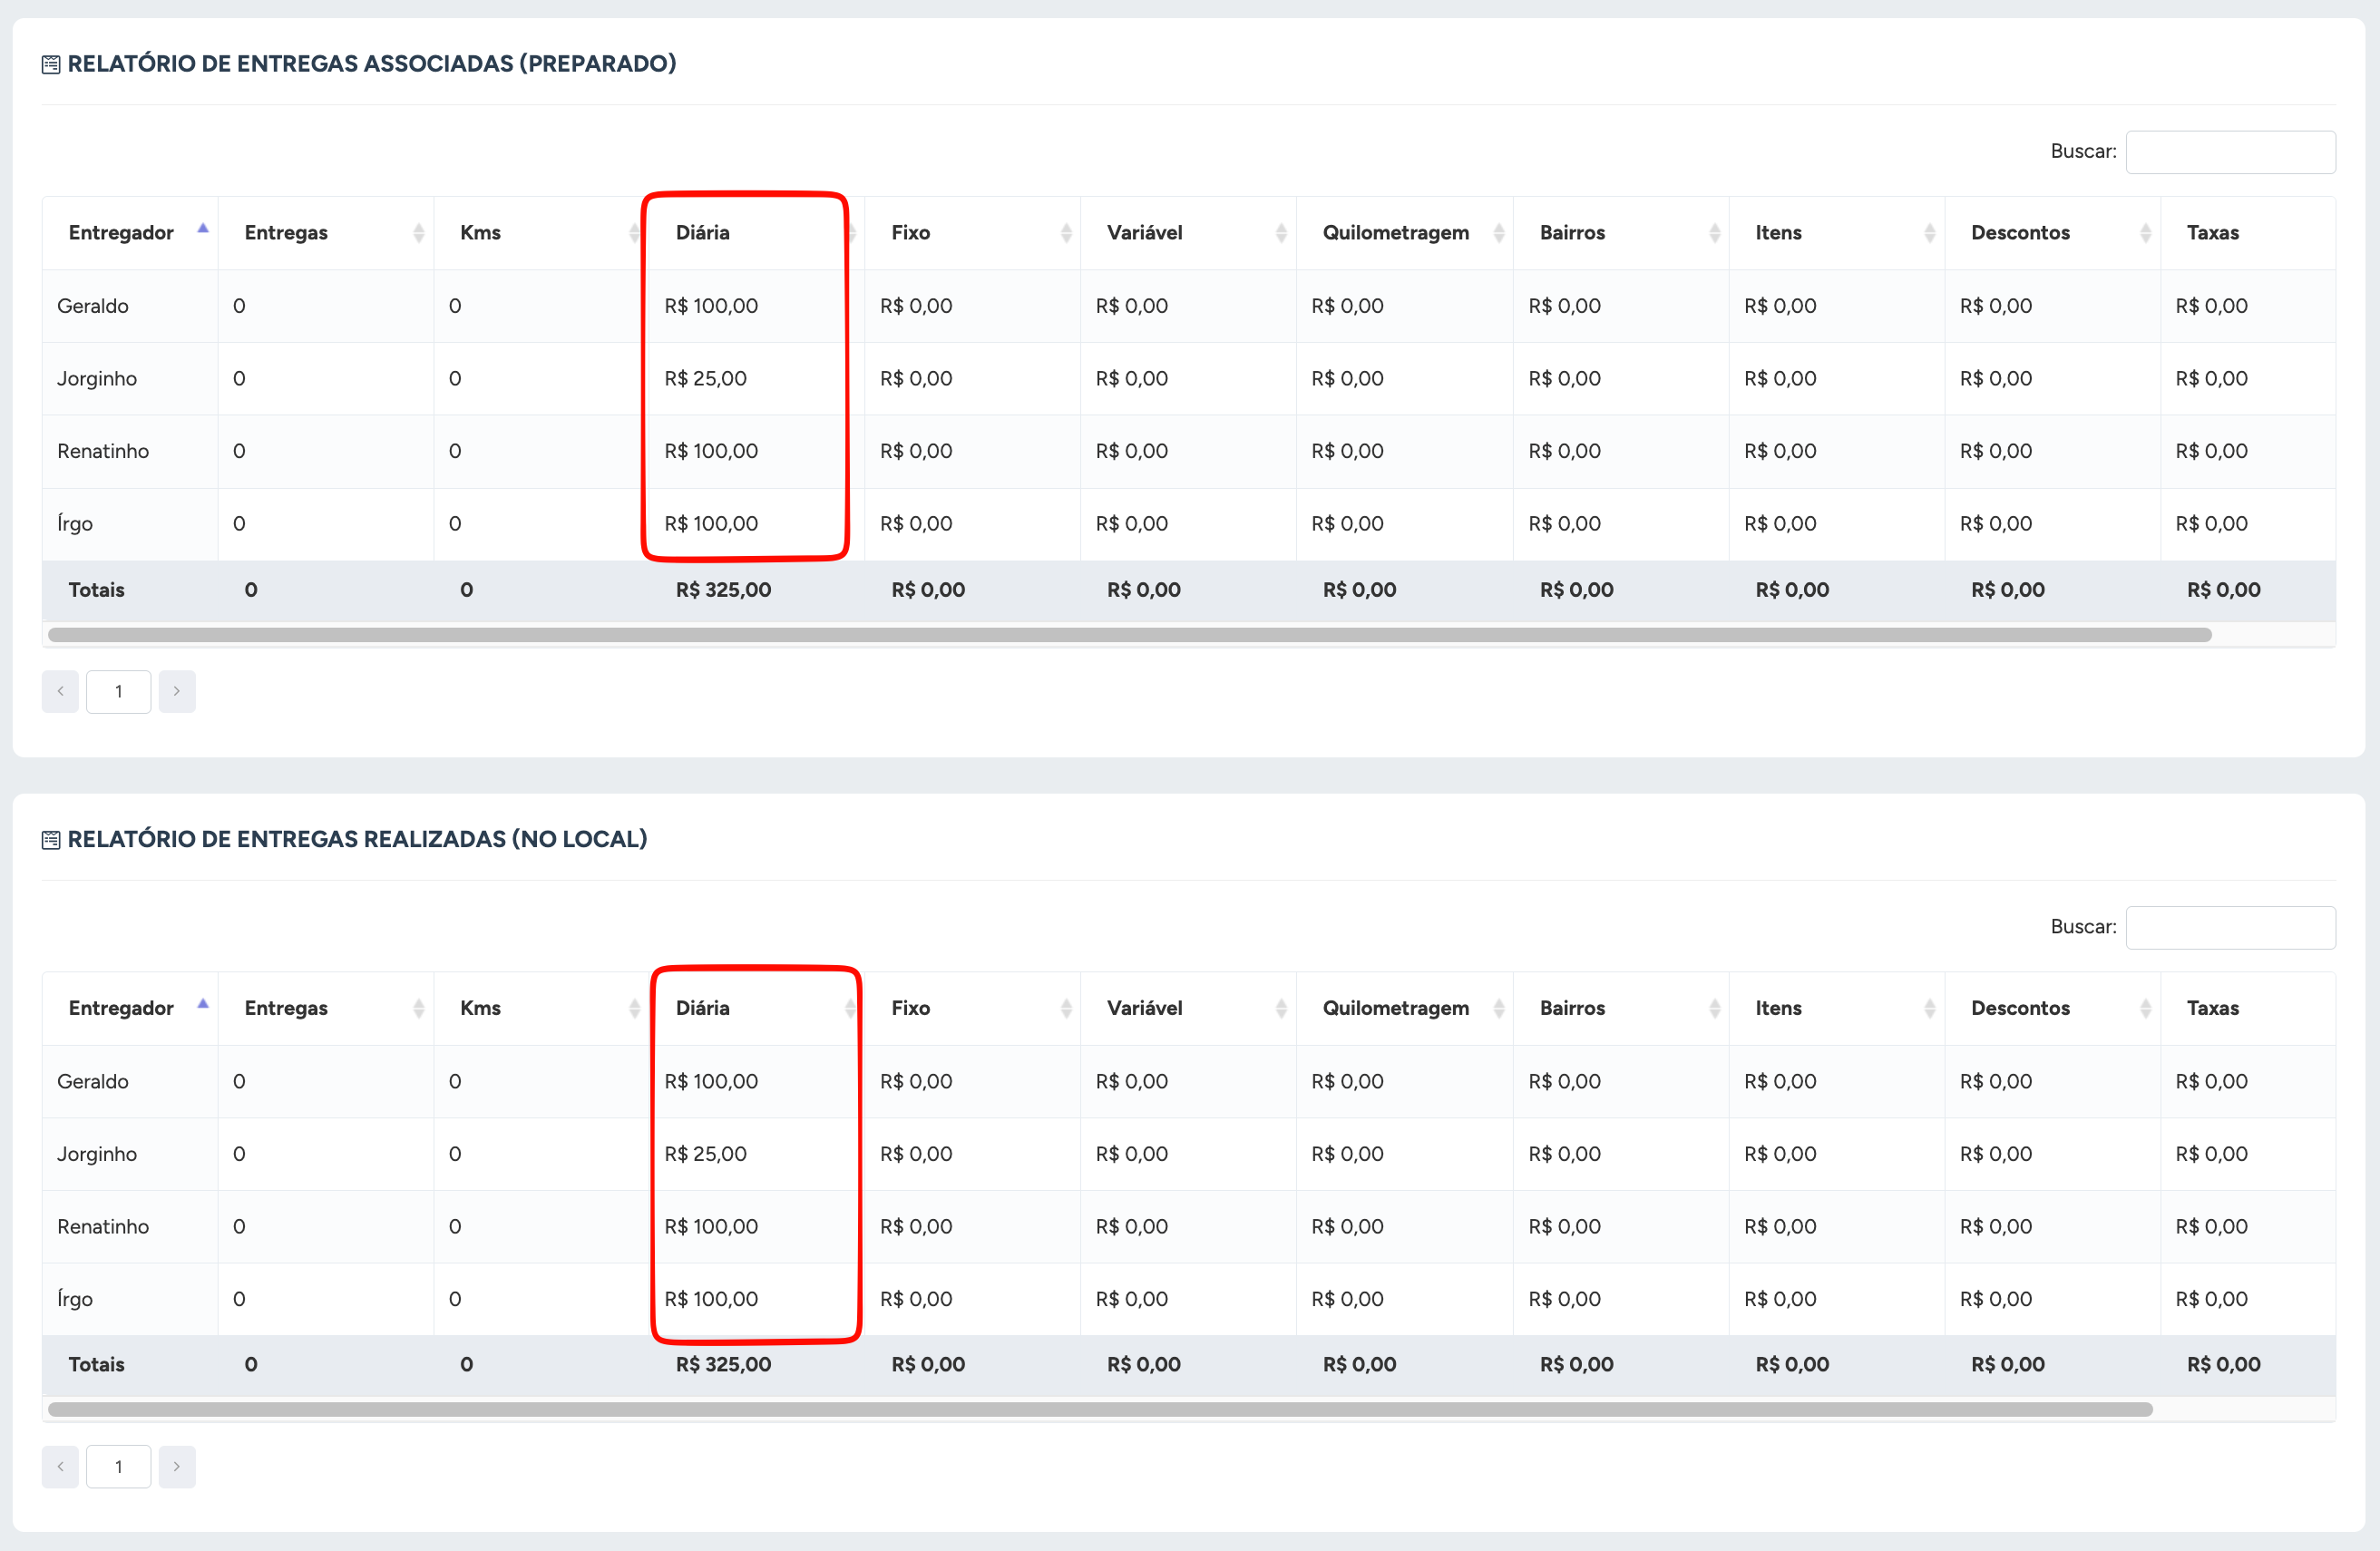Click horizontal scrollbar of first table
Image resolution: width=2380 pixels, height=1551 pixels.
click(1129, 635)
